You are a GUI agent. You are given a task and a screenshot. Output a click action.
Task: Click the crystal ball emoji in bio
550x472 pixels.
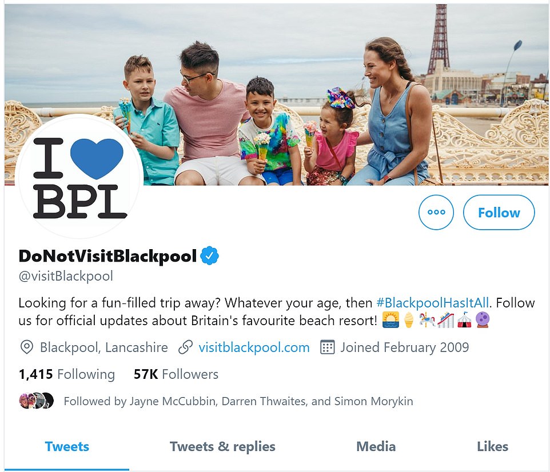click(483, 321)
